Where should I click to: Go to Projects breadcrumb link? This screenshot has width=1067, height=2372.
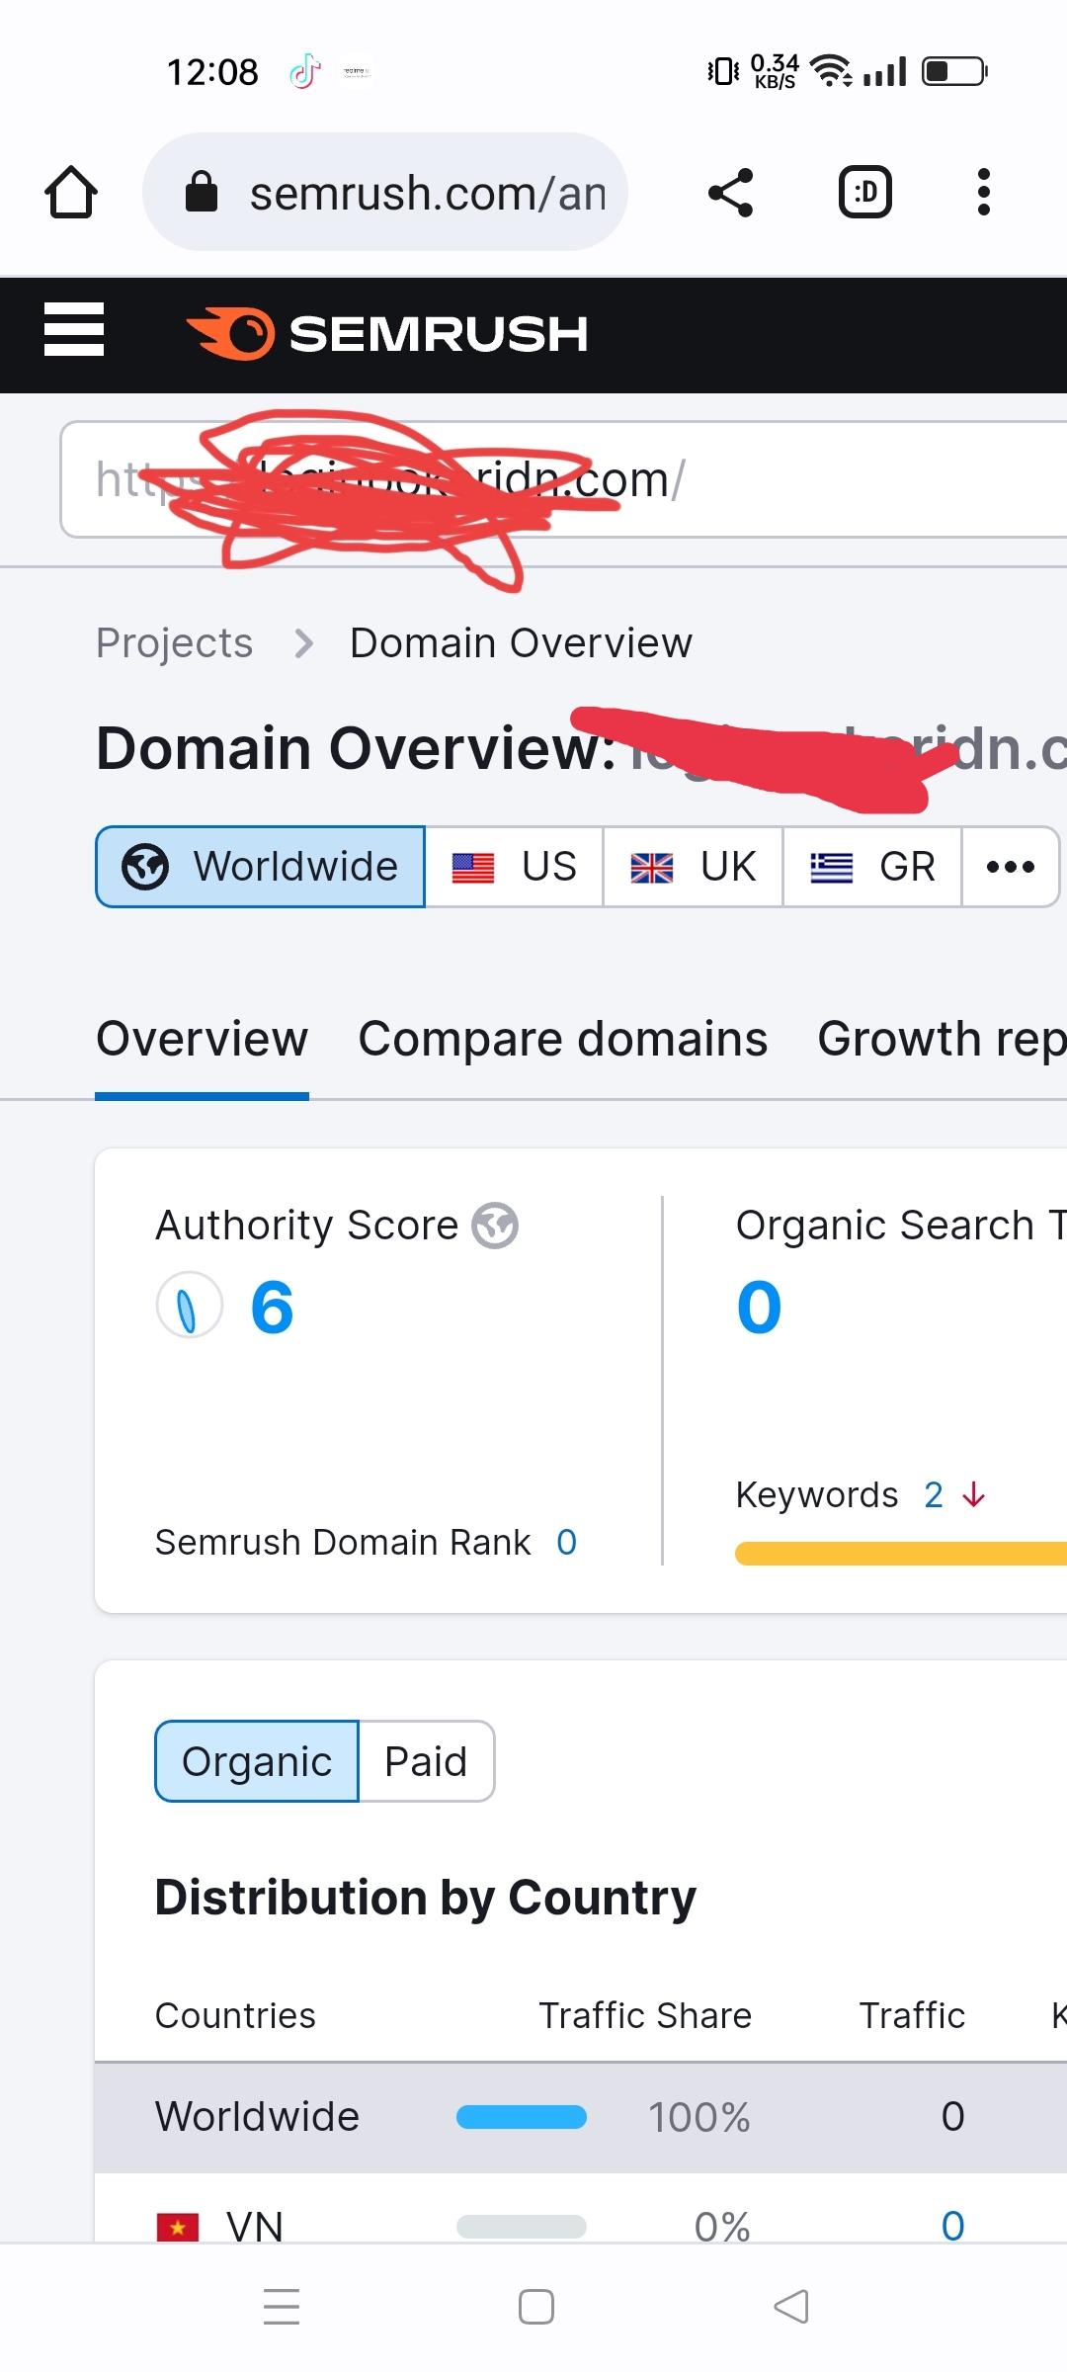coord(175,642)
